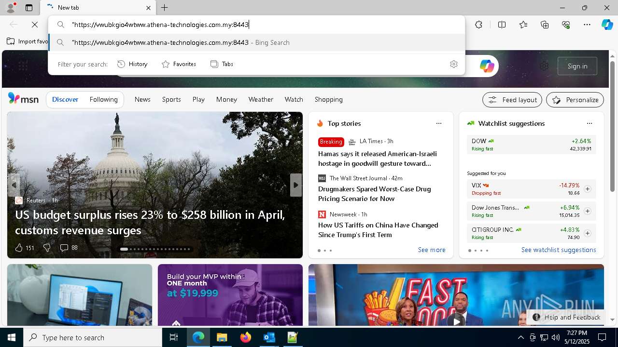The width and height of the screenshot is (618, 347).
Task: Click the Edge profile icon
Action: [x=11, y=7]
